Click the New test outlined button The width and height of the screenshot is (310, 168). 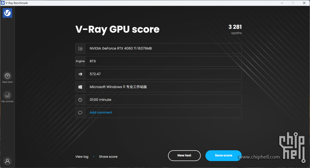tap(184, 156)
